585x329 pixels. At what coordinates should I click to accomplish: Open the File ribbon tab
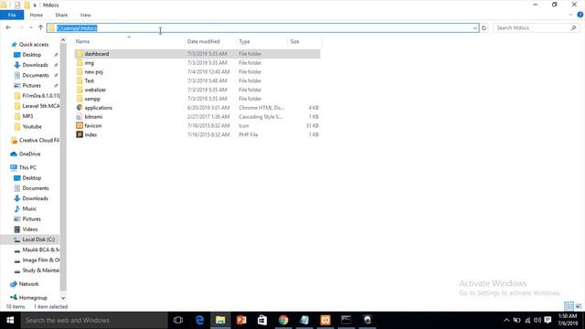(12, 15)
